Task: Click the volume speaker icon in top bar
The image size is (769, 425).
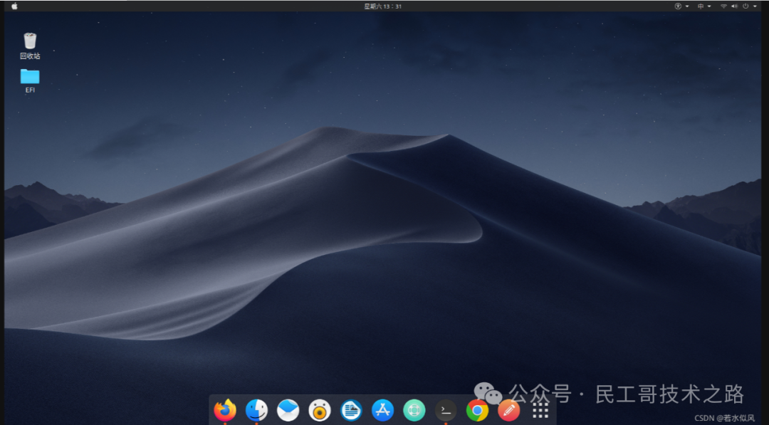Action: (734, 6)
